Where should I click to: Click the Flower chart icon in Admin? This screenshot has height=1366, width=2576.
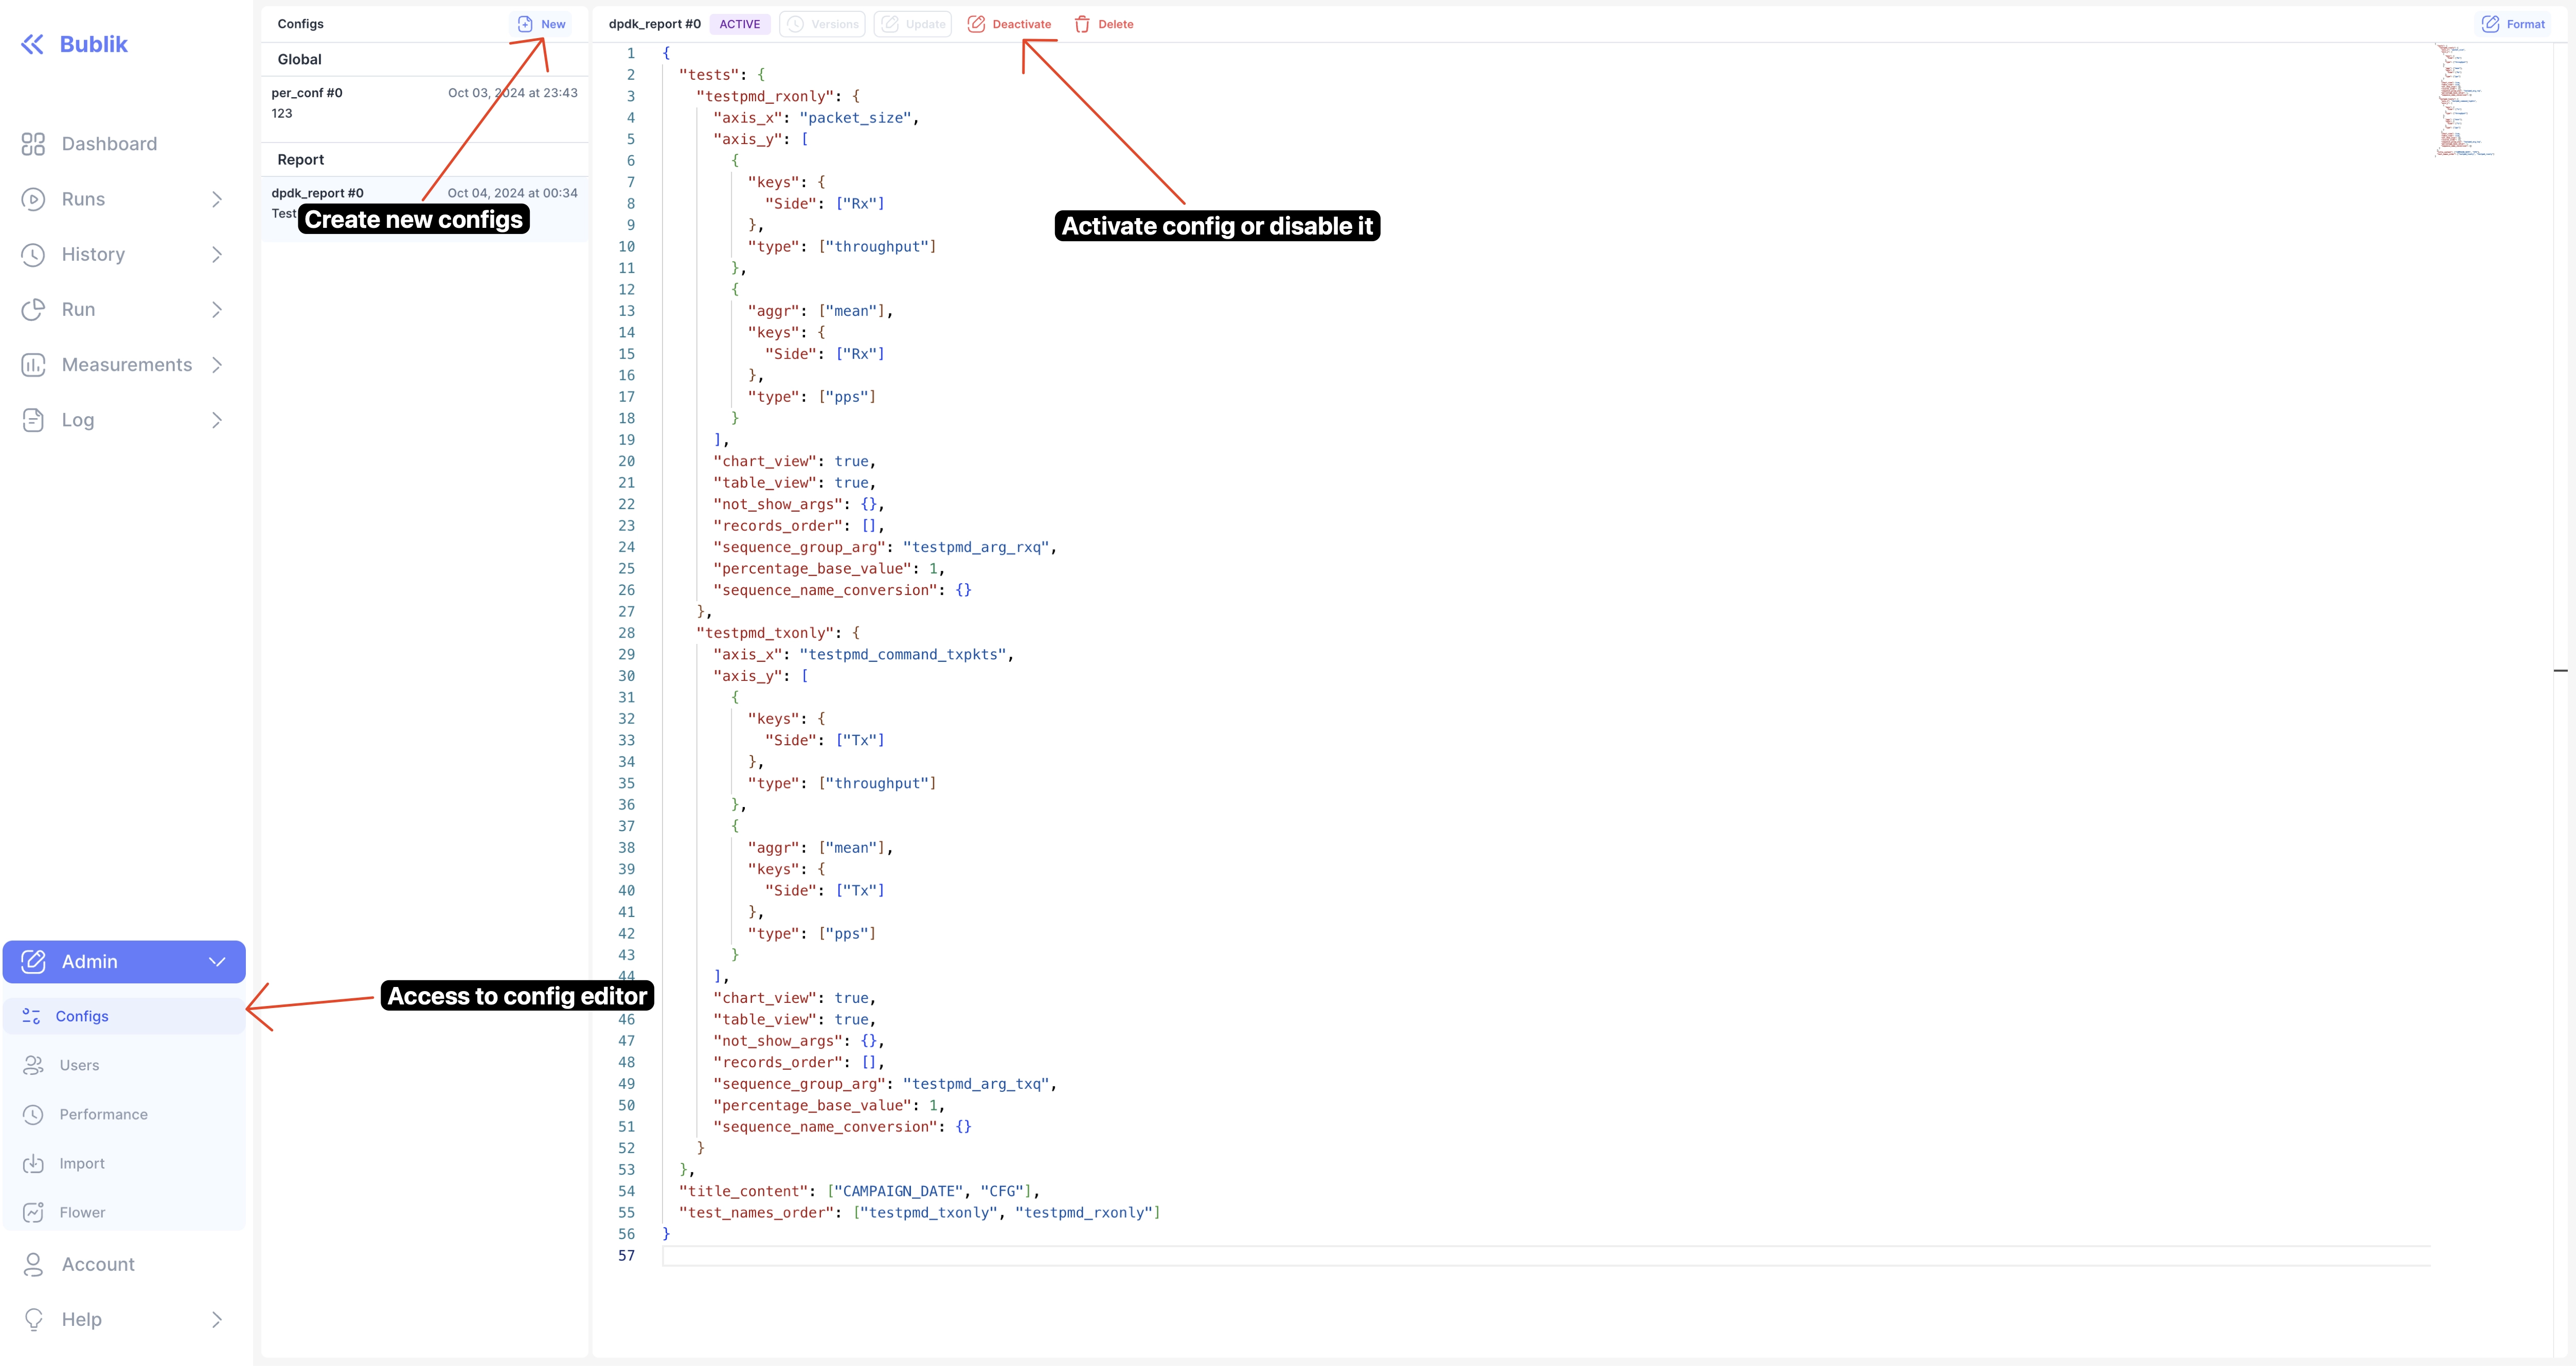(x=33, y=1212)
